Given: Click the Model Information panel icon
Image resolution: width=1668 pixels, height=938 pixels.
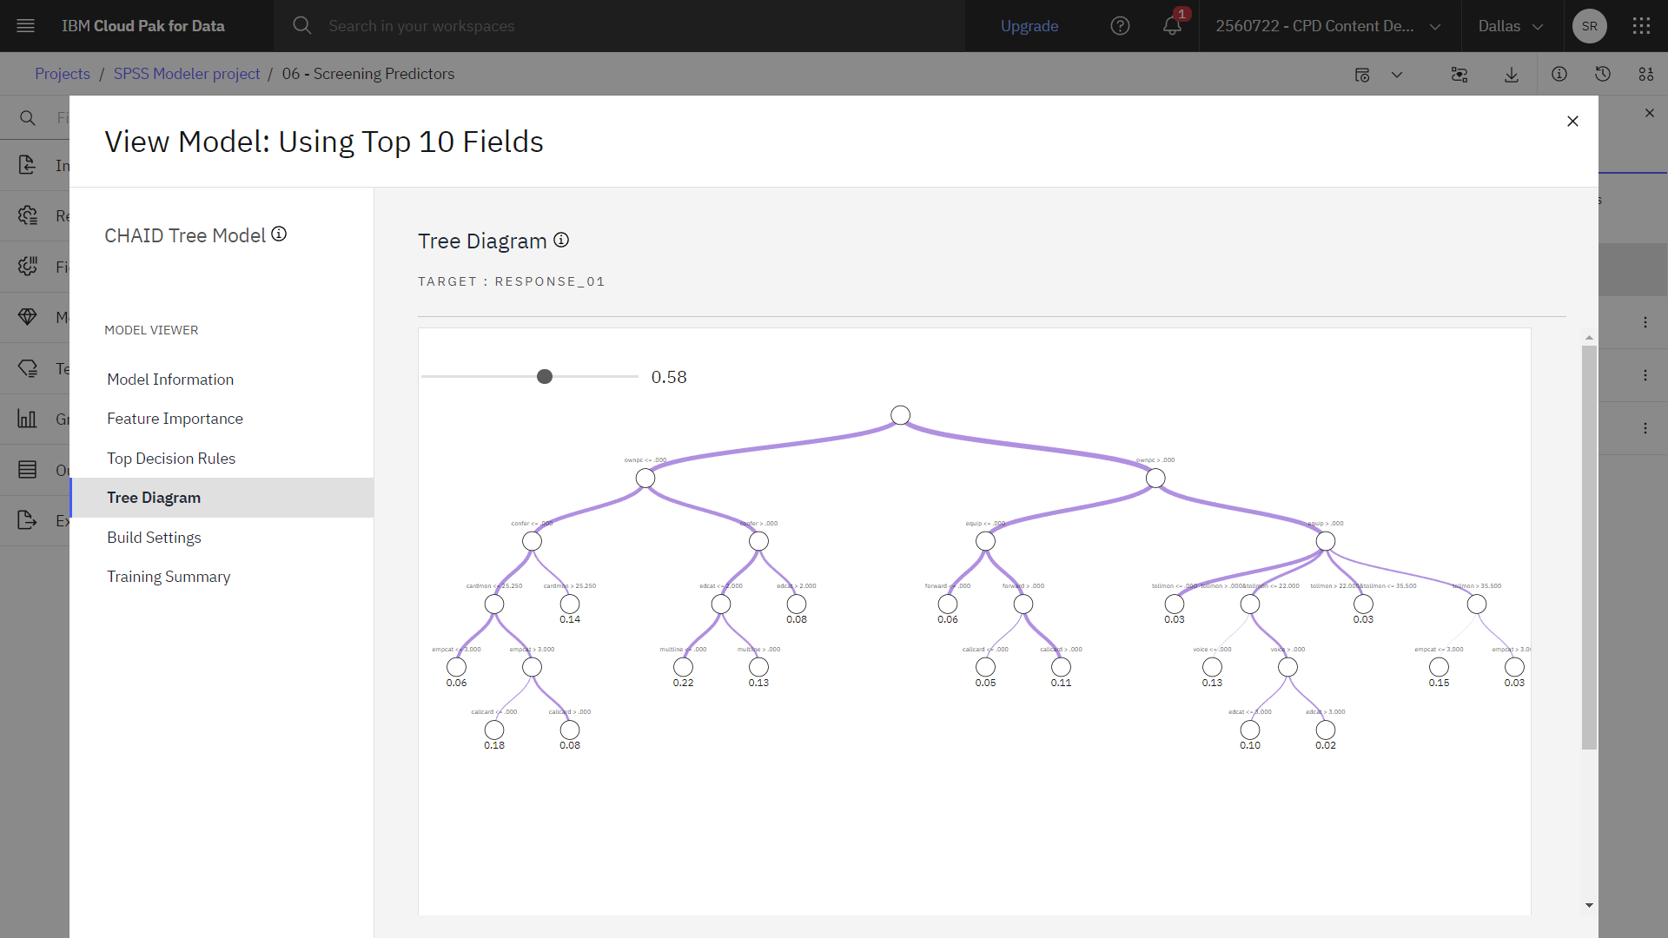Looking at the screenshot, I should tap(169, 378).
